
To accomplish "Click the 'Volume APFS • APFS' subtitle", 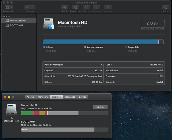I will 70,27.
